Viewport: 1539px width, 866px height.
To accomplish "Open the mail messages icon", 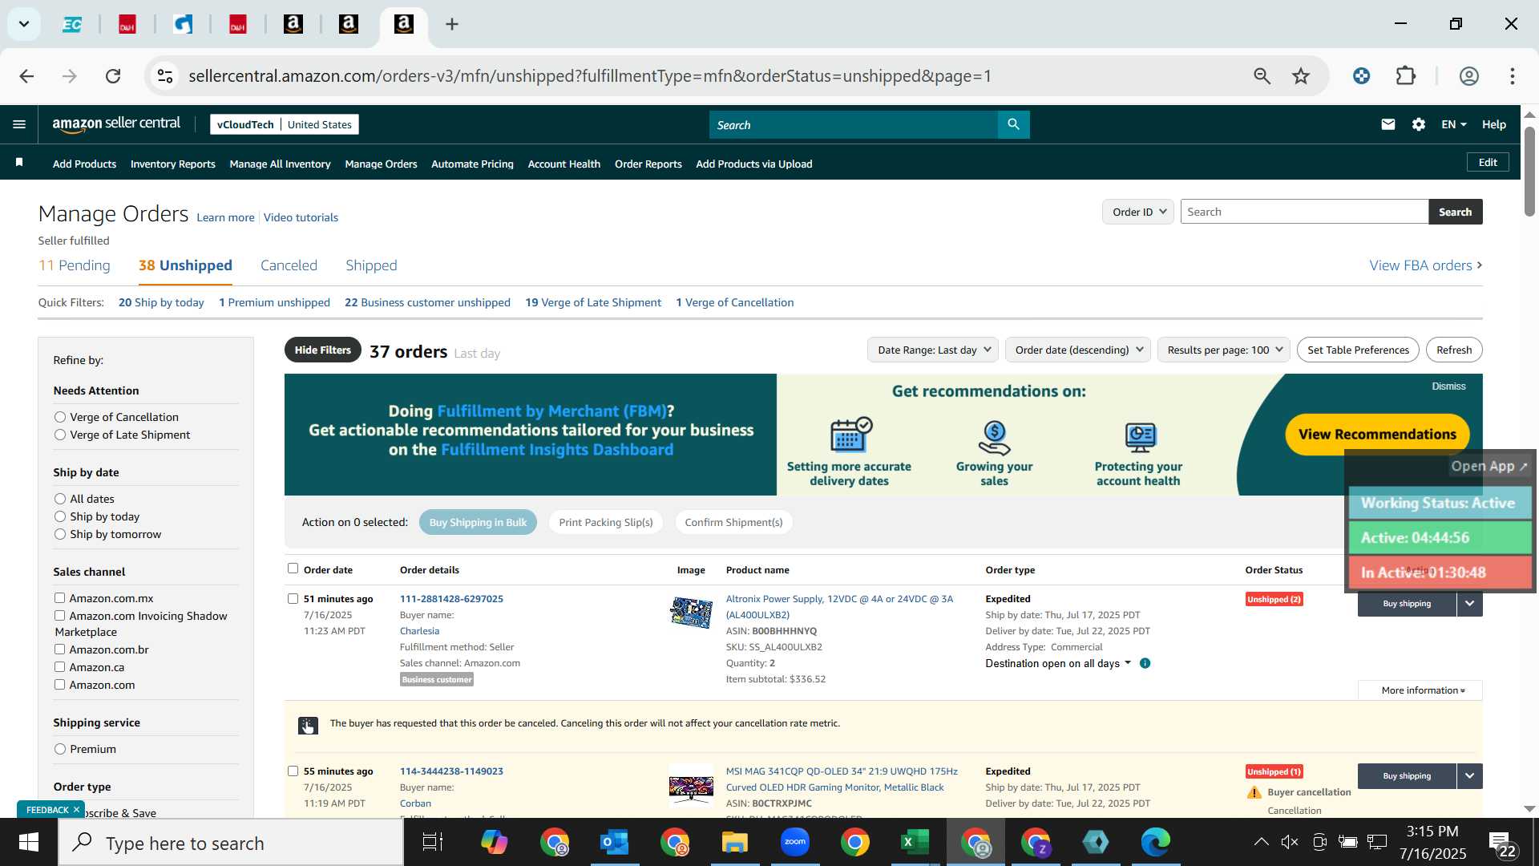I will pyautogui.click(x=1388, y=124).
